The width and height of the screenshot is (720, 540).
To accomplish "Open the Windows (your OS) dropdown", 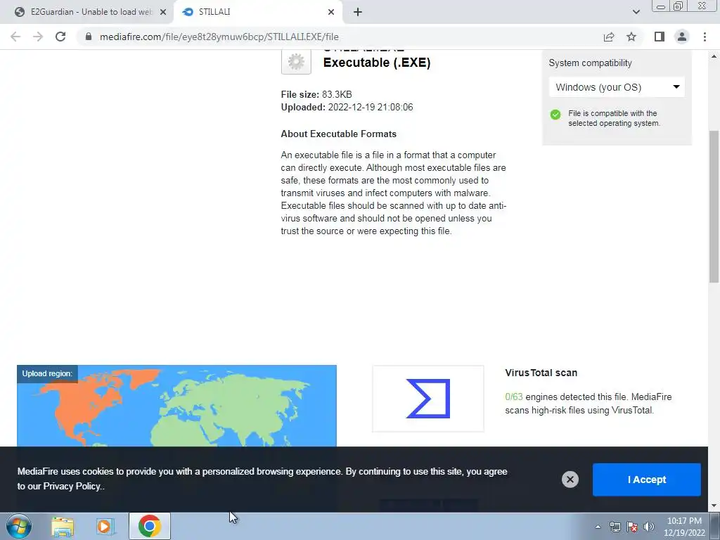I will coord(617,87).
